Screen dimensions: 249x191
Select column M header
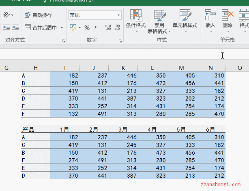pyautogui.click(x=182, y=68)
